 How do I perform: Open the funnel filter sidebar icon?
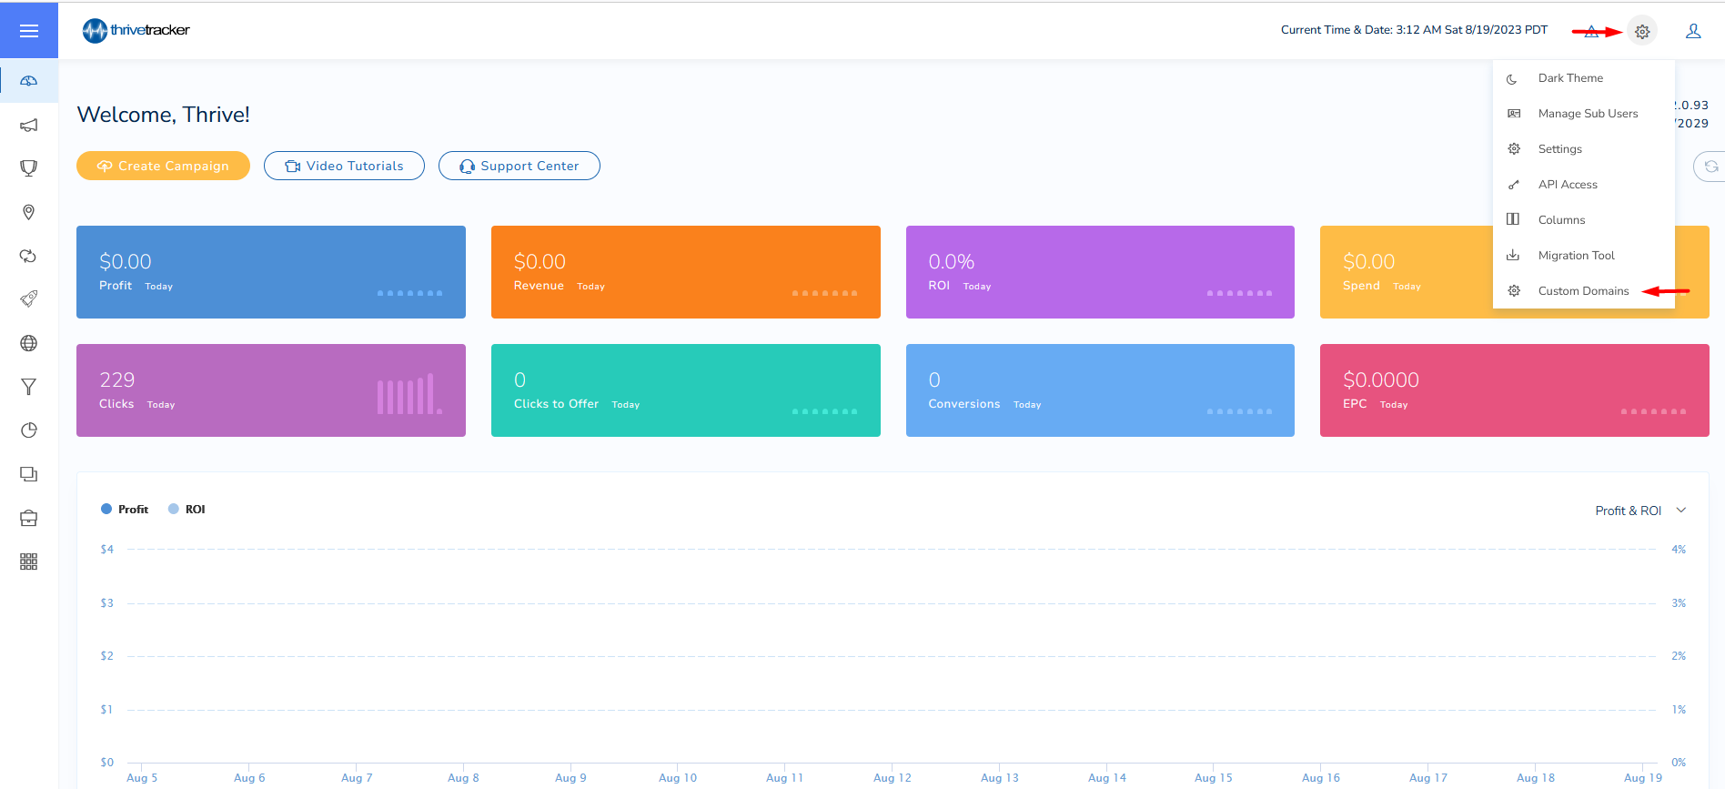coord(29,387)
